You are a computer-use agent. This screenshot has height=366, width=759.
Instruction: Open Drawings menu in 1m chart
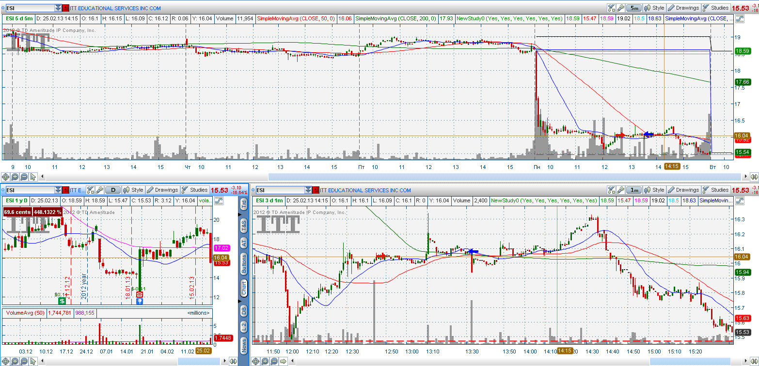(x=683, y=190)
